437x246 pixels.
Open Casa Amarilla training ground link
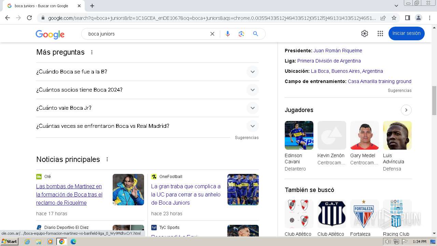[379, 81]
